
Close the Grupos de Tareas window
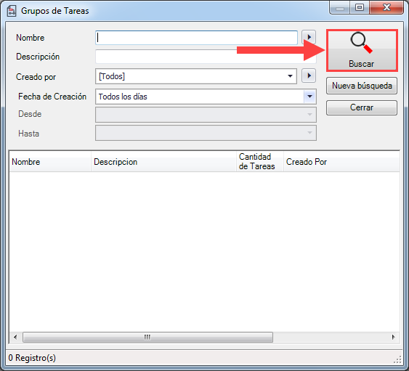[x=386, y=7]
